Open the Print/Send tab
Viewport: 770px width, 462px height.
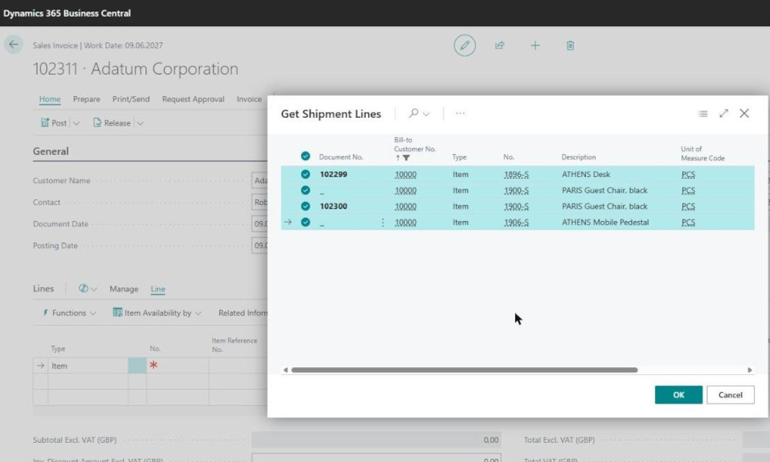tap(131, 99)
